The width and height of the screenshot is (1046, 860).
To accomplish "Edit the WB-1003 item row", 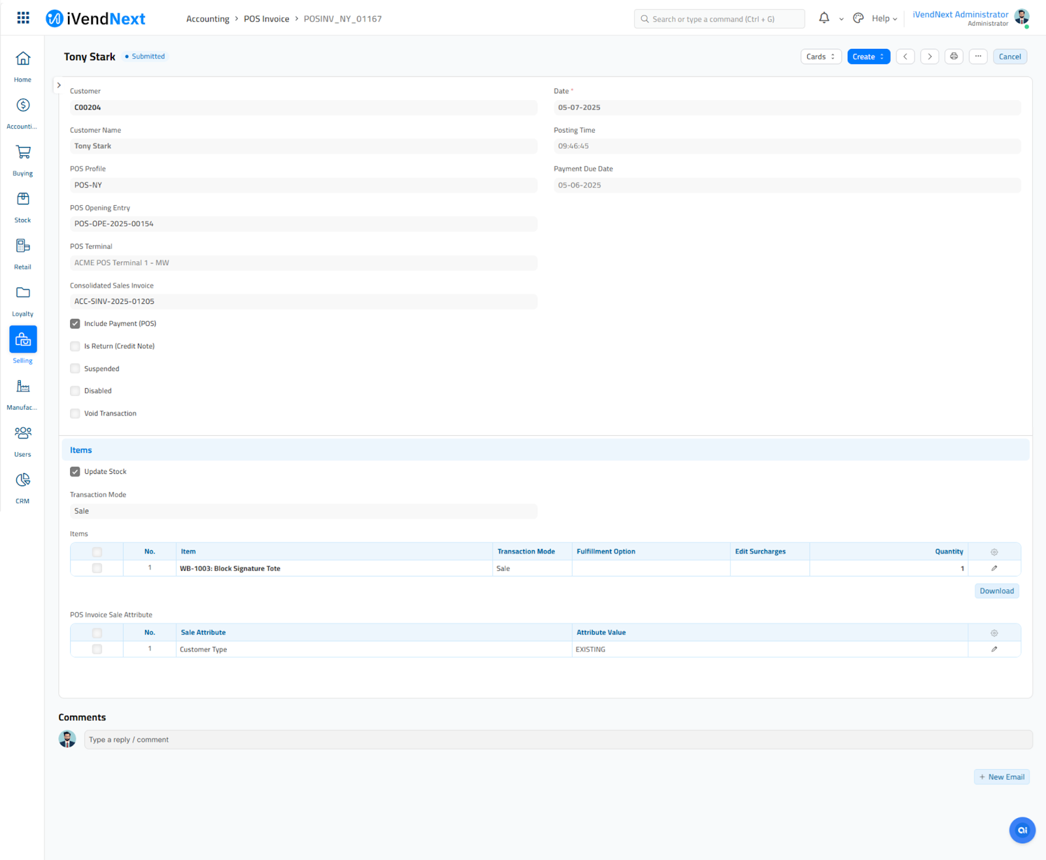I will [x=994, y=569].
